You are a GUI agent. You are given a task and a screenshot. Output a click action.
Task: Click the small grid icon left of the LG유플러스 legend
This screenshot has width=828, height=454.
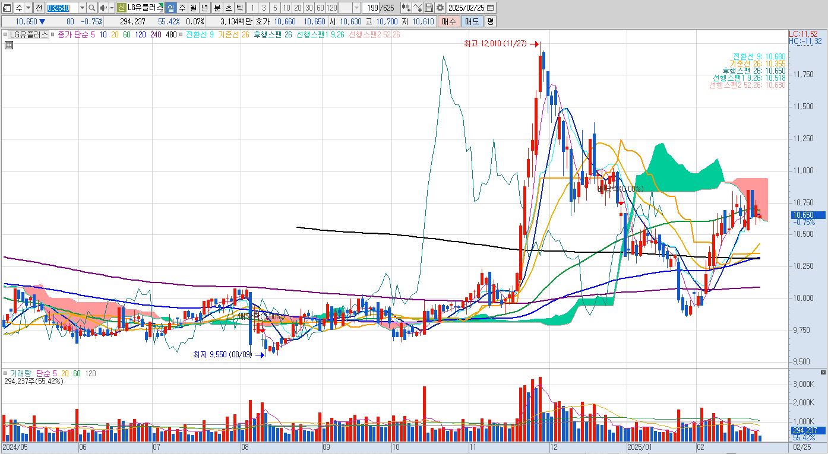(8, 45)
